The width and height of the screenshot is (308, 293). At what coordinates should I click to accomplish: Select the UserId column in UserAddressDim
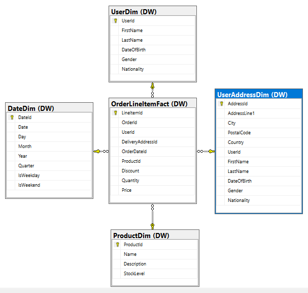point(259,152)
